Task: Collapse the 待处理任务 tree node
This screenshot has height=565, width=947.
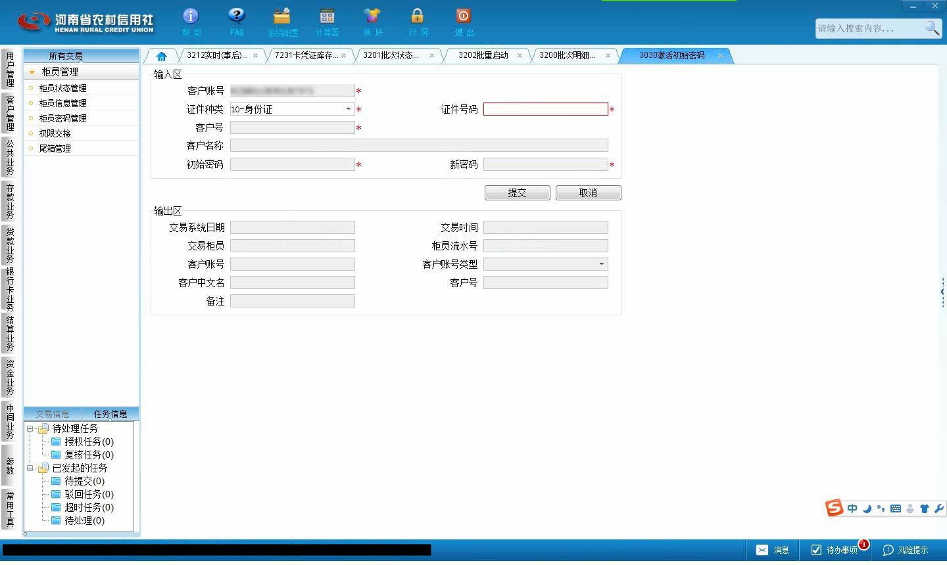Action: [30, 428]
